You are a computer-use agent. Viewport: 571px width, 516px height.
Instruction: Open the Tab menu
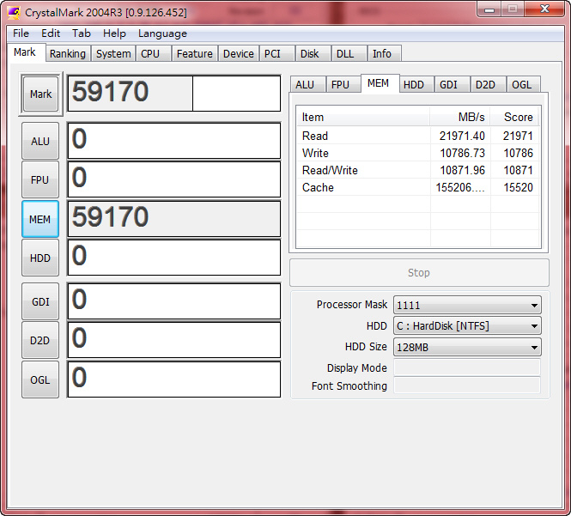(x=82, y=33)
